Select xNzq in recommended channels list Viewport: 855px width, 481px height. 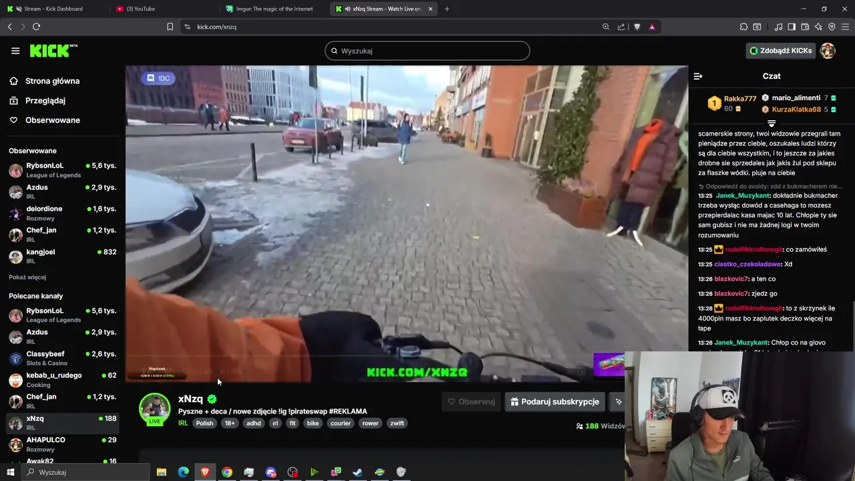click(63, 423)
